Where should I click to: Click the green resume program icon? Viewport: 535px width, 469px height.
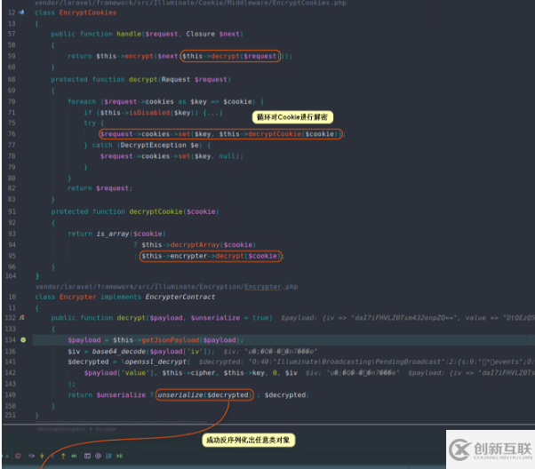(119, 456)
